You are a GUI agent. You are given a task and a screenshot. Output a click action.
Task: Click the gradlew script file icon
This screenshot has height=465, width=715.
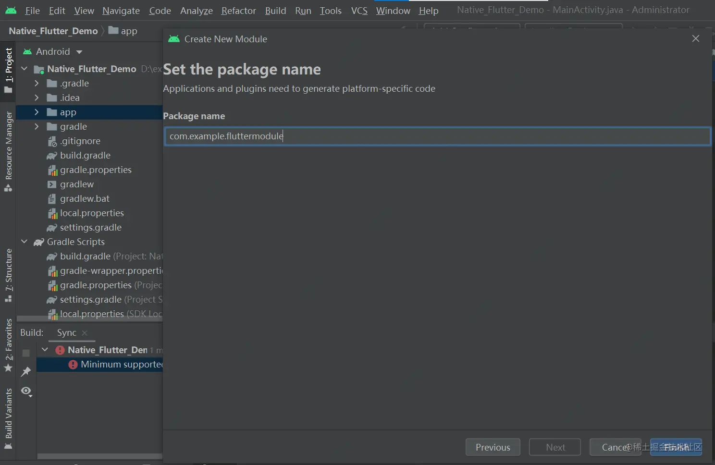pyautogui.click(x=52, y=184)
